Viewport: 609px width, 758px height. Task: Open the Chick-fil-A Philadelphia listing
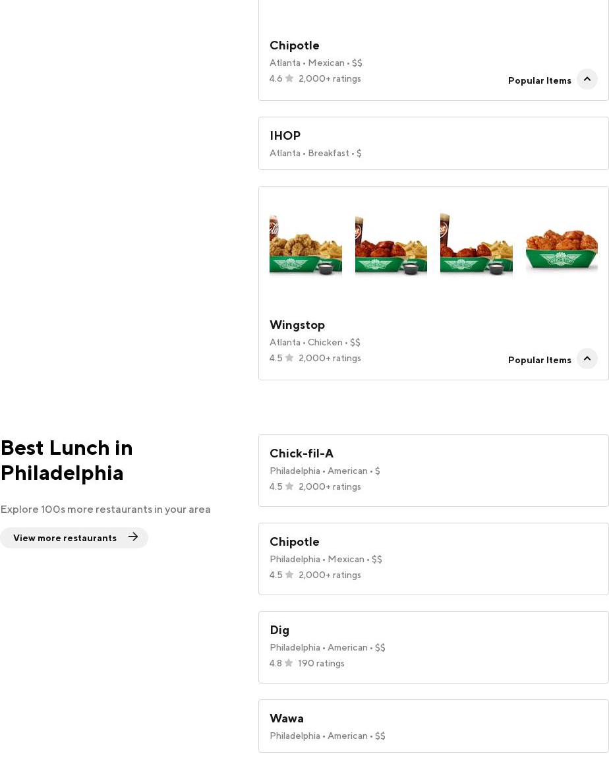click(433, 471)
